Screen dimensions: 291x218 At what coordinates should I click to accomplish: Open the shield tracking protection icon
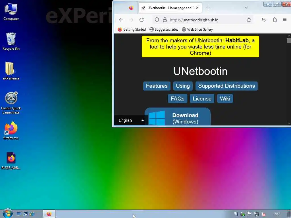[157, 20]
